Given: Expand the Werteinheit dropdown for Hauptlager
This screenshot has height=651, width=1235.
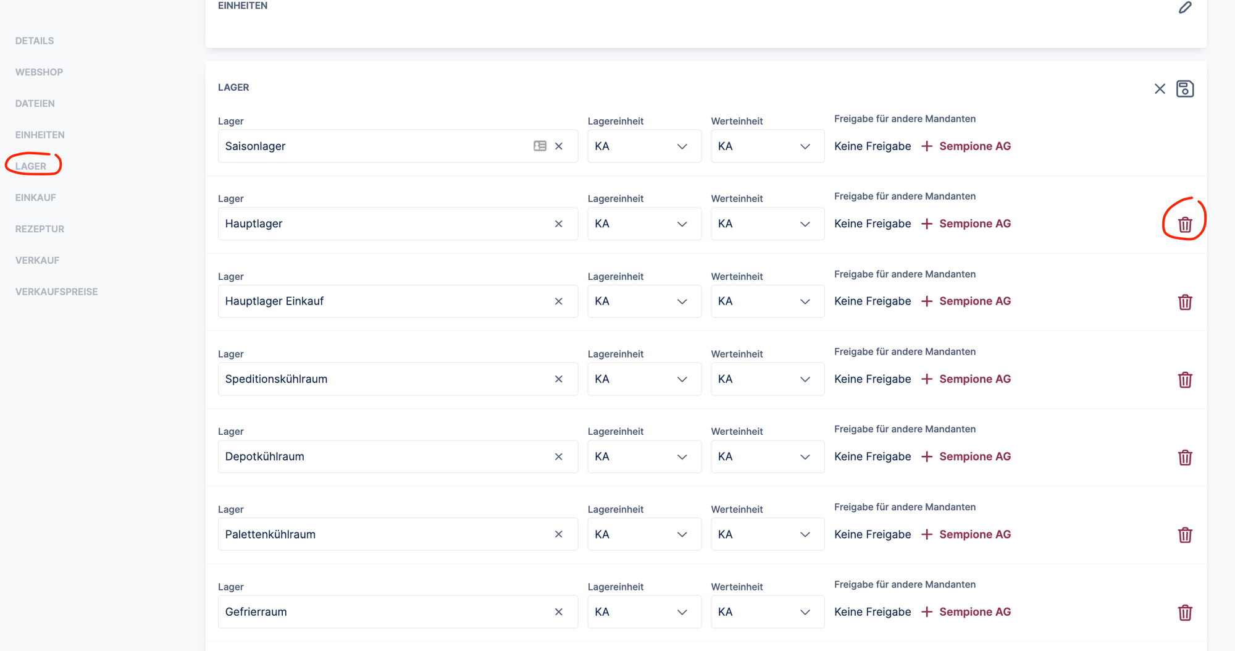Looking at the screenshot, I should tap(767, 224).
